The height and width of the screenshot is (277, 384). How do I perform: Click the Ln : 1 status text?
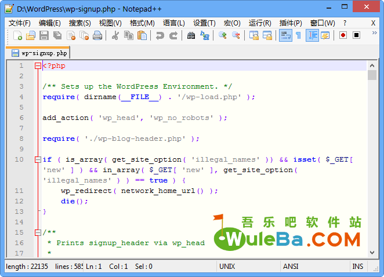coord(94,266)
